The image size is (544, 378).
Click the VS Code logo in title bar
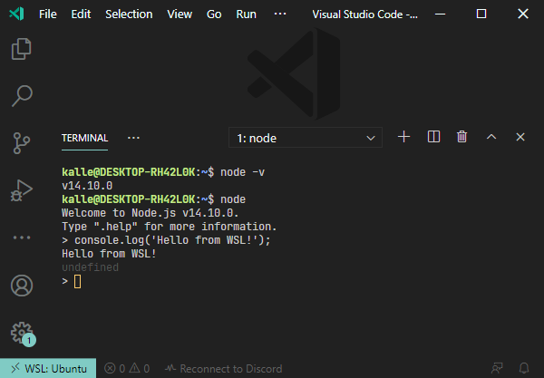coord(16,14)
